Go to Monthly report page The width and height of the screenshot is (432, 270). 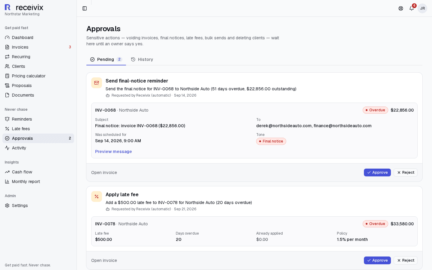click(x=38, y=181)
